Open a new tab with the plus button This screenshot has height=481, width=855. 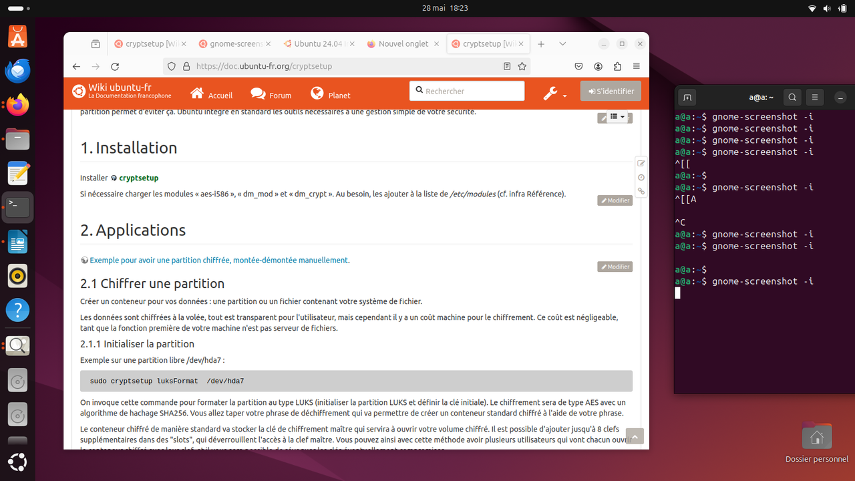[x=541, y=44]
